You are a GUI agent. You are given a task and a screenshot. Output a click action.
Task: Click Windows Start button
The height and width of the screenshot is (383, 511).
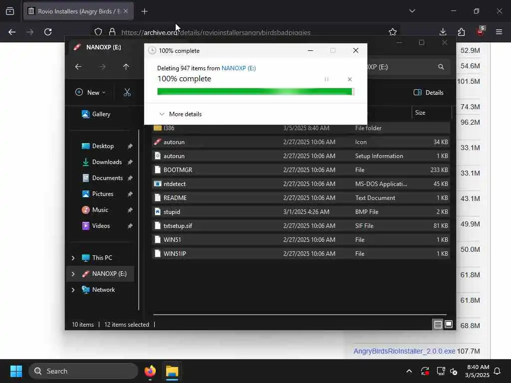(16, 371)
